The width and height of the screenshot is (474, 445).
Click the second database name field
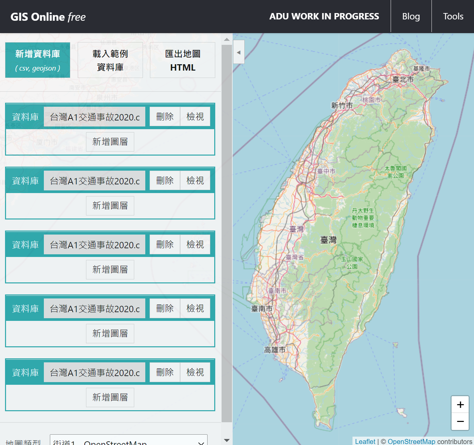pyautogui.click(x=95, y=181)
